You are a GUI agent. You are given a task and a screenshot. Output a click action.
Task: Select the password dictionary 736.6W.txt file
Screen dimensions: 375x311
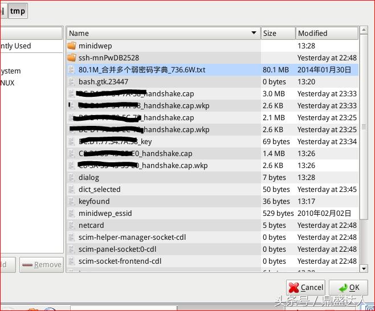click(142, 69)
